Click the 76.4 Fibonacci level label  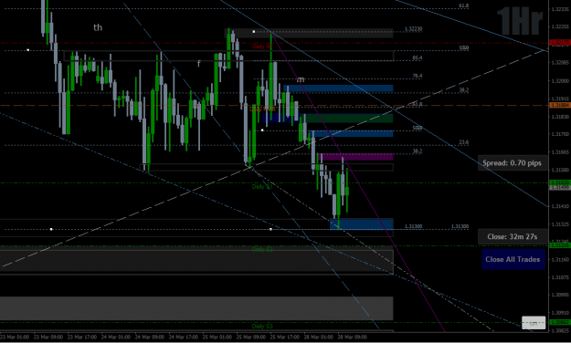point(418,76)
